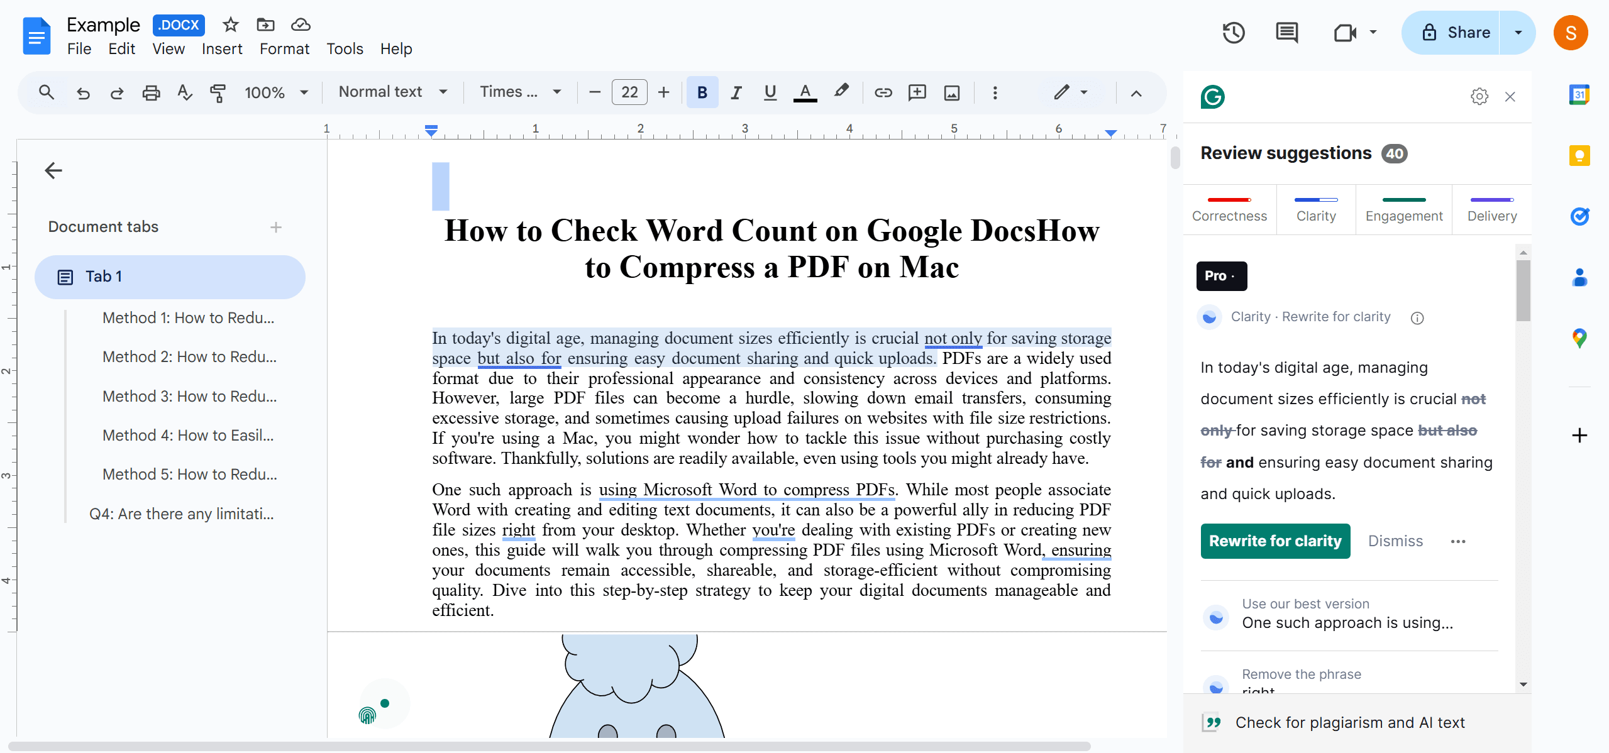Toggle underline formatting
Screen dimensions: 1609x753
point(770,92)
